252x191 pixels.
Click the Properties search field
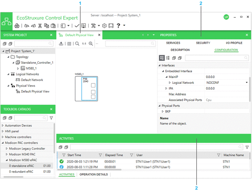coord(217,58)
